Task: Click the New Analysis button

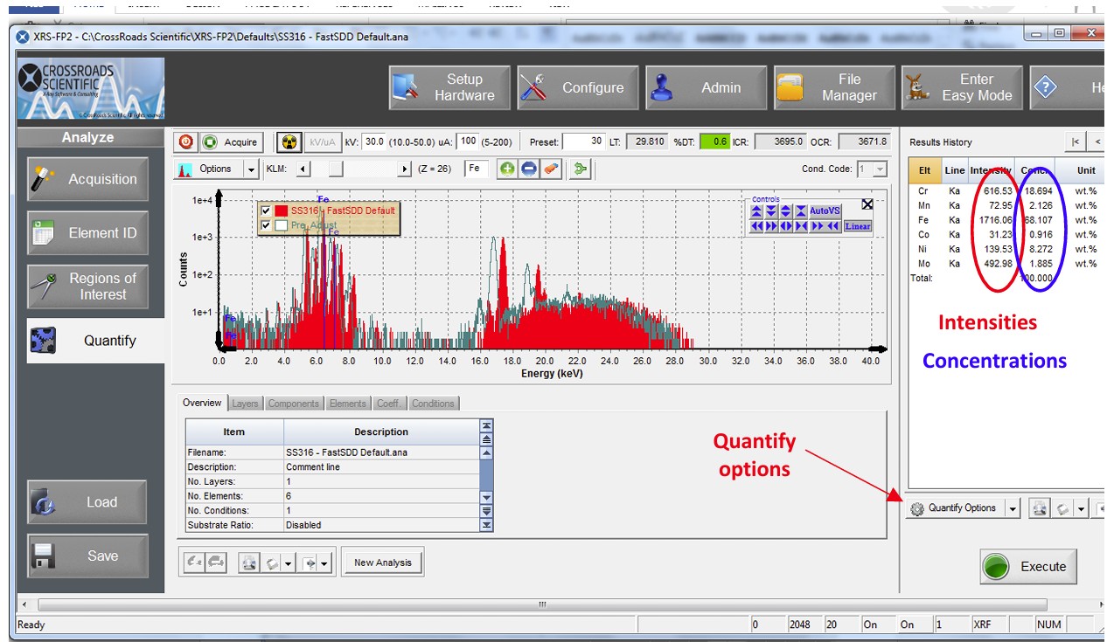Action: click(382, 563)
